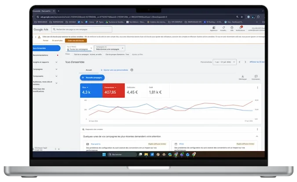Viewport: 297px width, 182px height.
Task: Click the Windows taskbar Rechercher search box
Action: [122, 155]
